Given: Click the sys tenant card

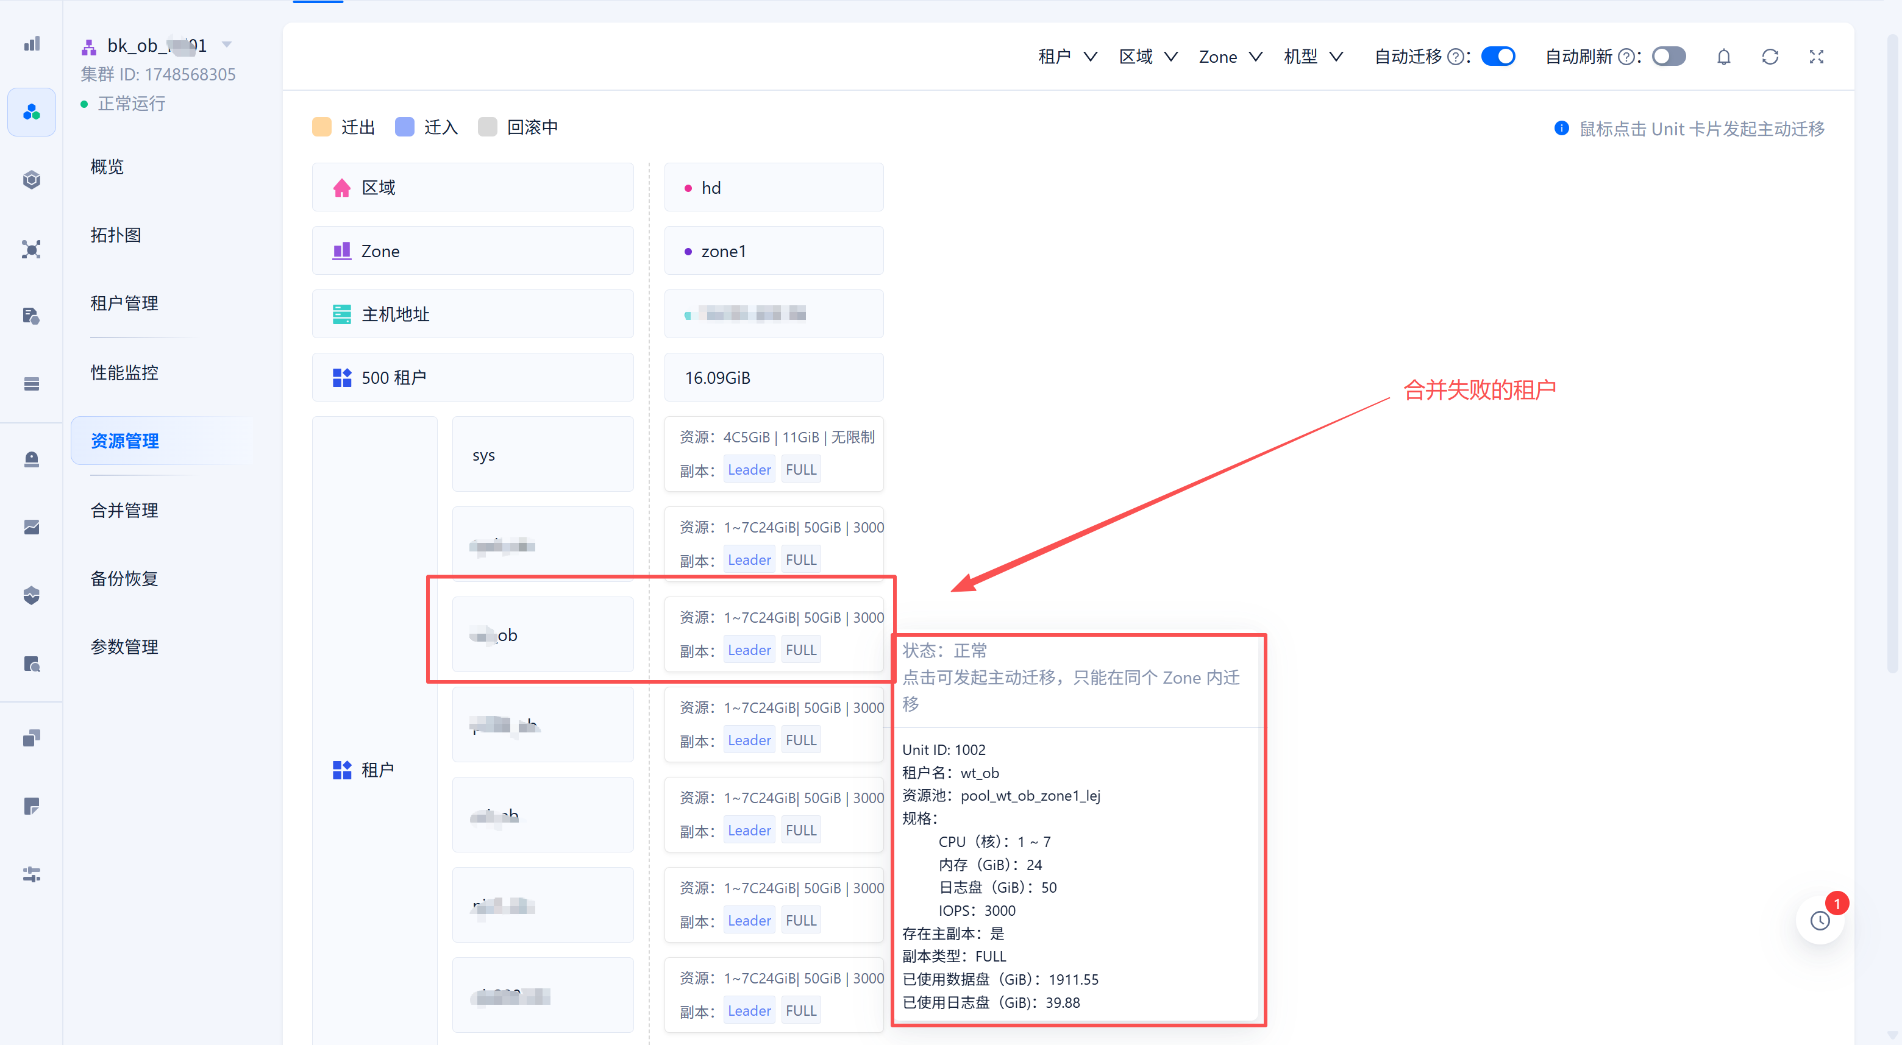Looking at the screenshot, I should [x=543, y=455].
